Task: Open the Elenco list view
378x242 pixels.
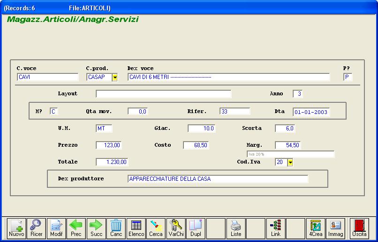Action: coord(136,228)
